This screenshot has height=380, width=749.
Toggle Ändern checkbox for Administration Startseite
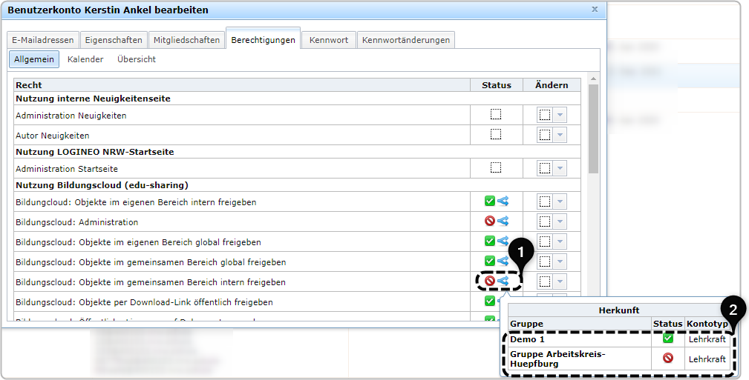[x=545, y=168]
